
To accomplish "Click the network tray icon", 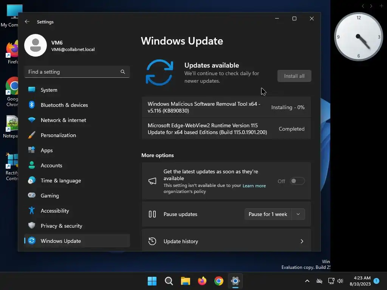I will point(331,281).
